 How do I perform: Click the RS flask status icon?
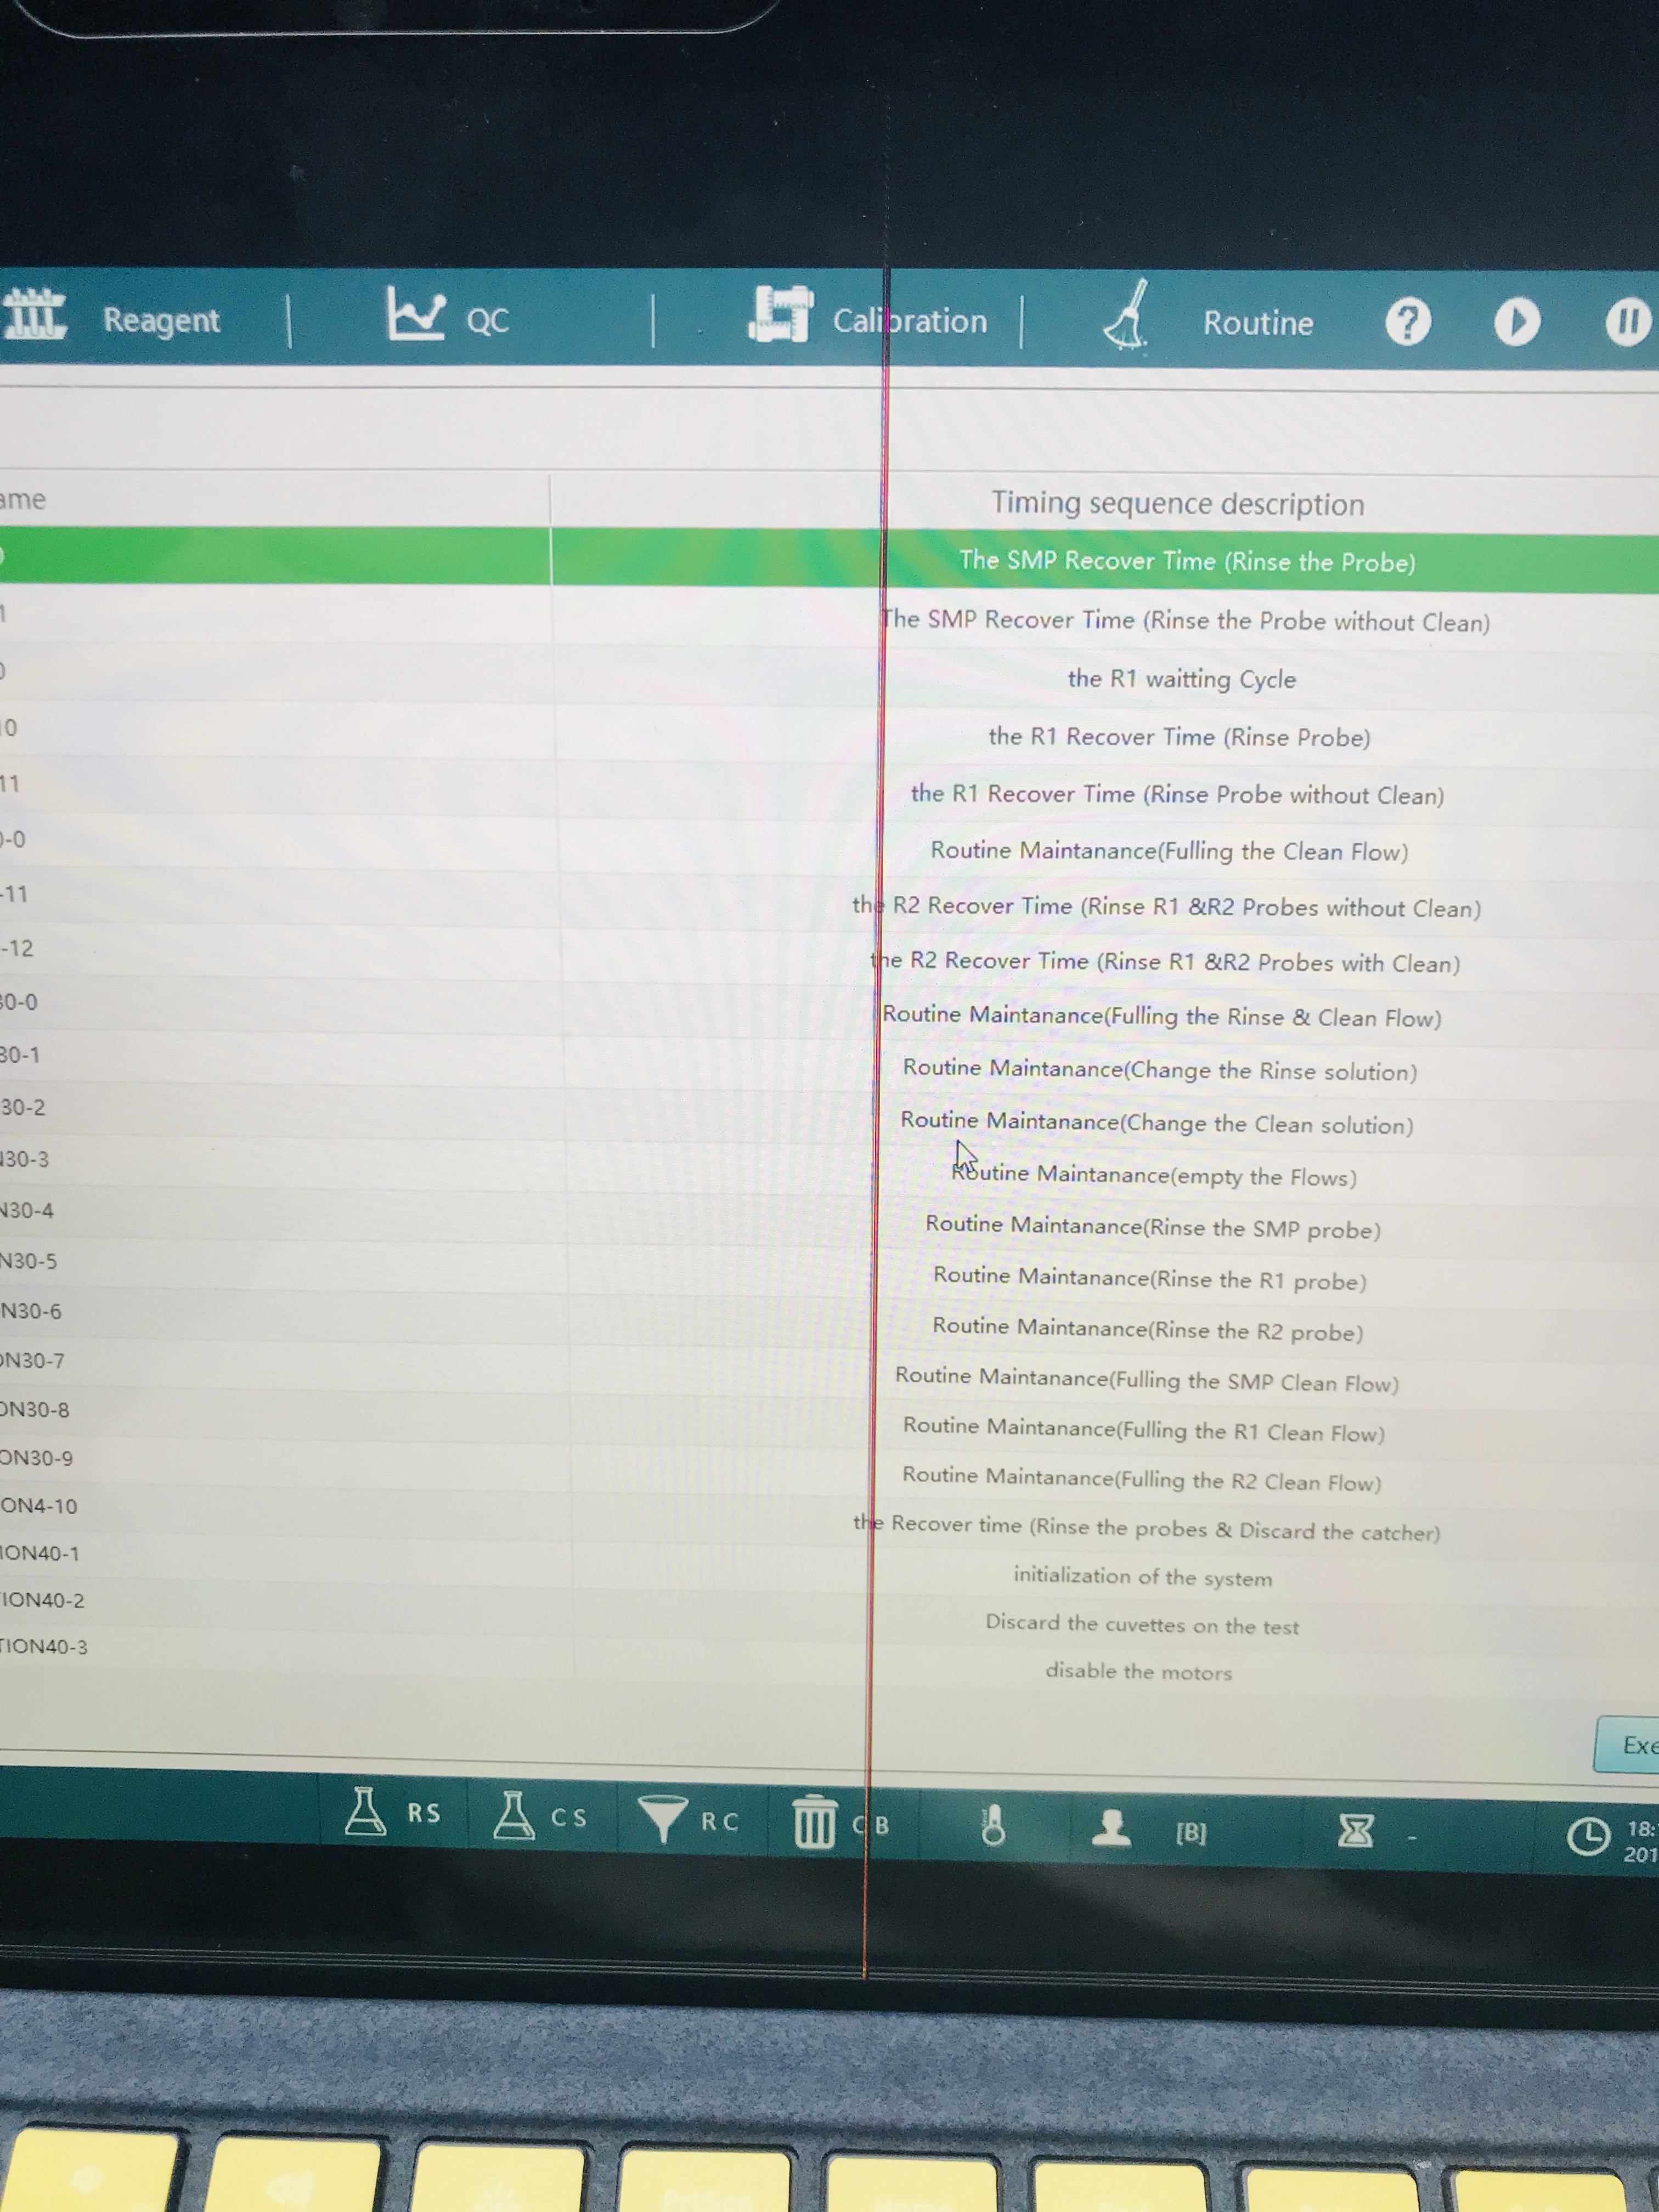point(366,1812)
